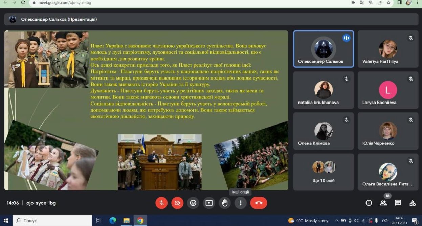422x226 pixels.
Task: Turn on the camera
Action: pyautogui.click(x=177, y=203)
